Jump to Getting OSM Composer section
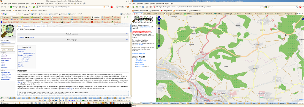304x107 pixels. click(26, 55)
